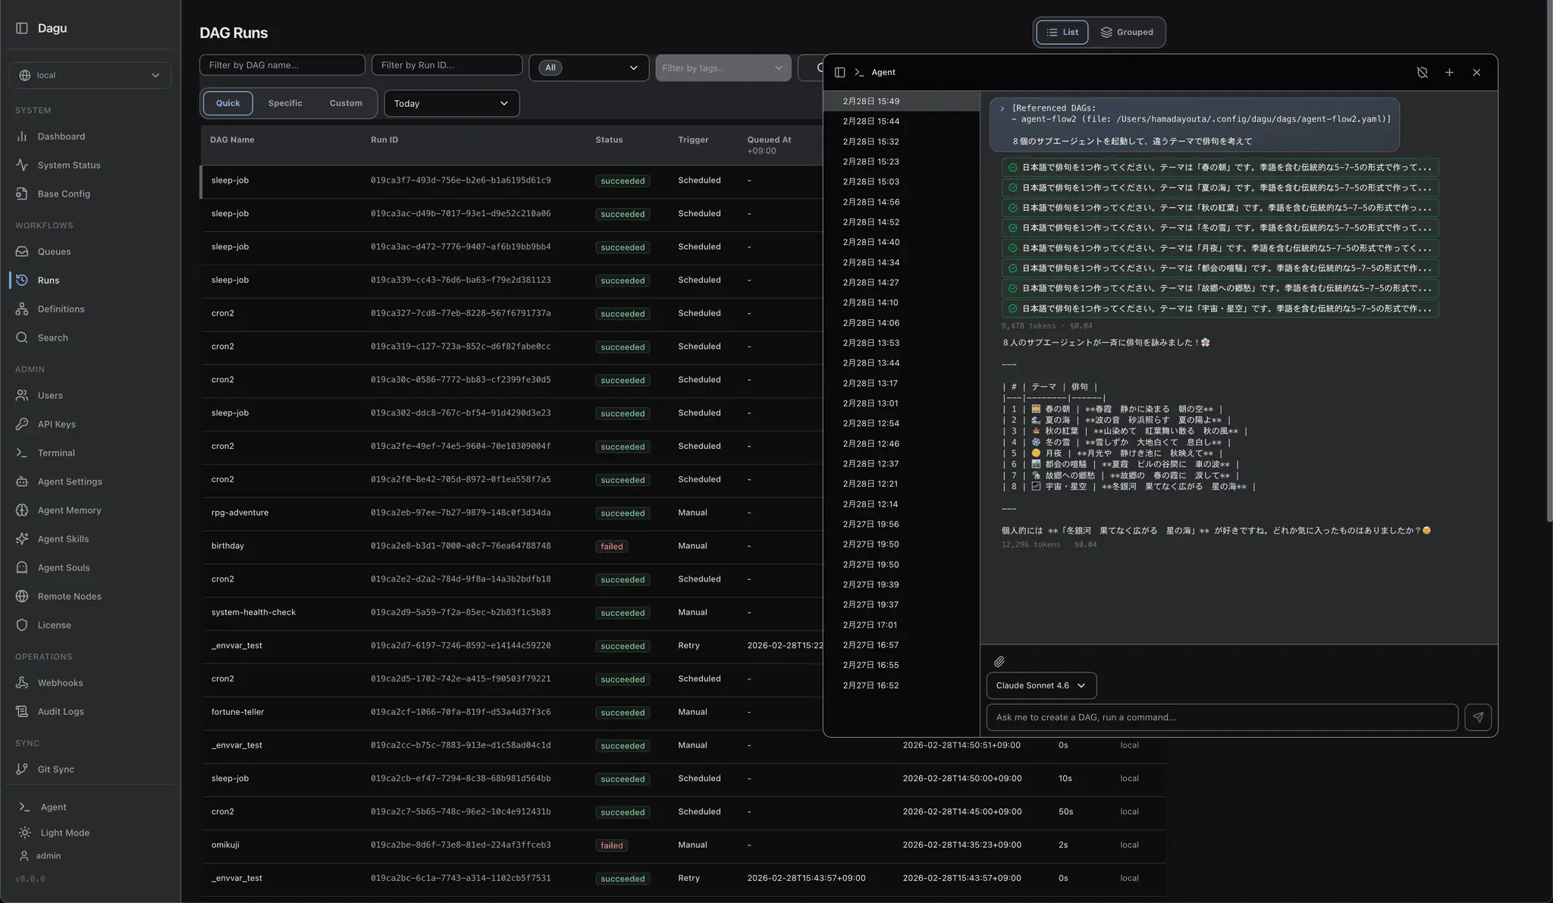This screenshot has width=1553, height=903.
Task: Open the Claude Sonnet 4.6 model selector
Action: click(1041, 685)
